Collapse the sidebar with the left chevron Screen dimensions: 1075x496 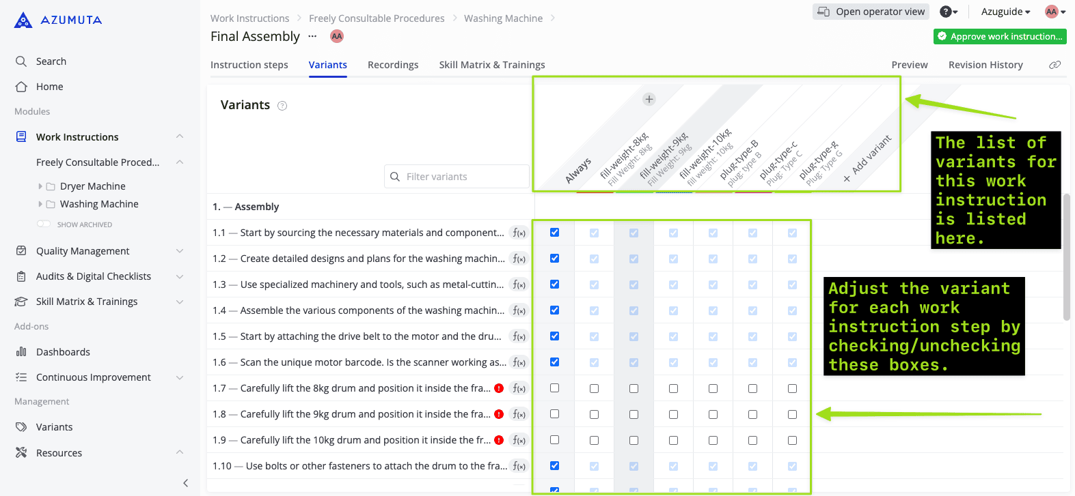pyautogui.click(x=185, y=483)
